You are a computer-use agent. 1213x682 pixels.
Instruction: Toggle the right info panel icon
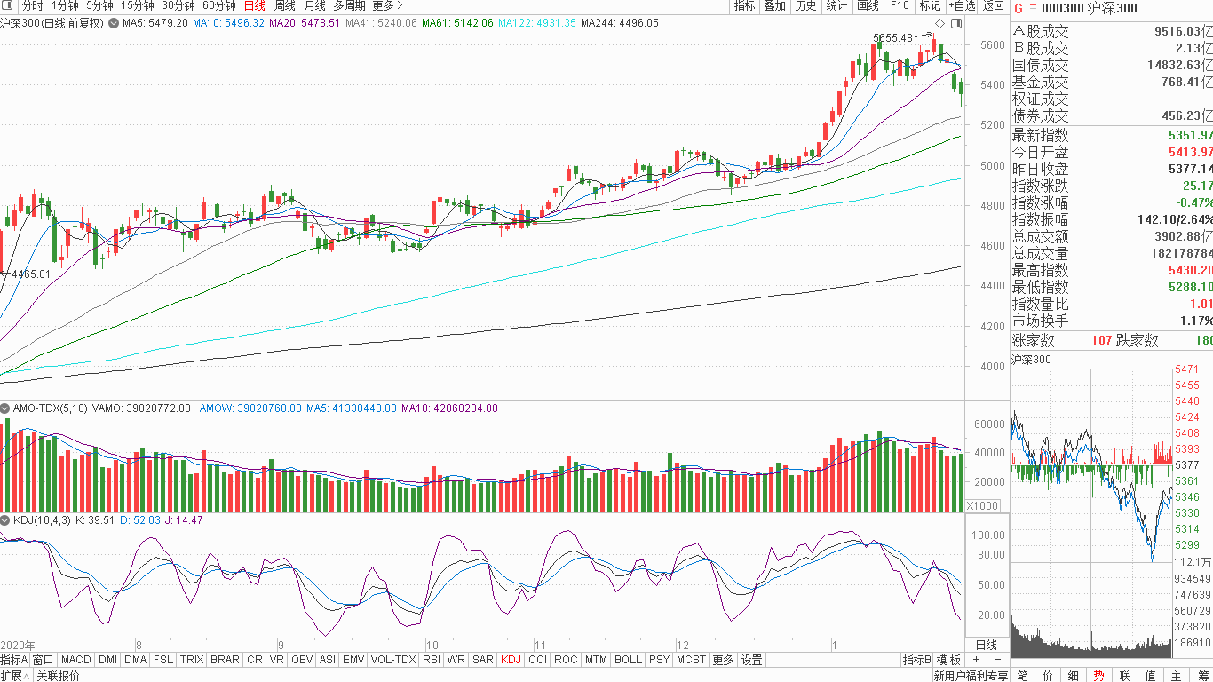tap(956, 23)
